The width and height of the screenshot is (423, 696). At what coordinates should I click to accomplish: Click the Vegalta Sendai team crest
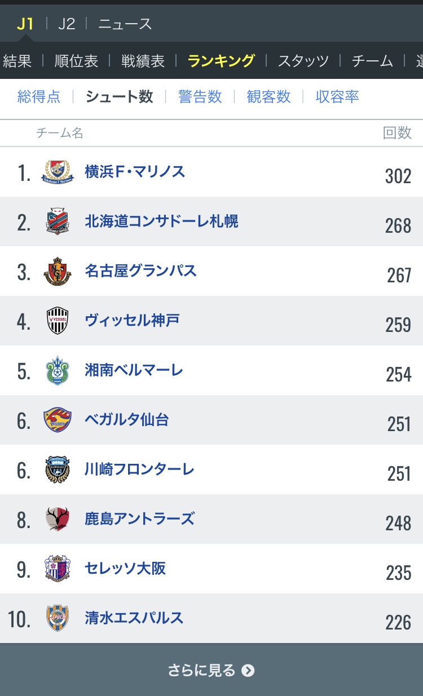point(58,420)
